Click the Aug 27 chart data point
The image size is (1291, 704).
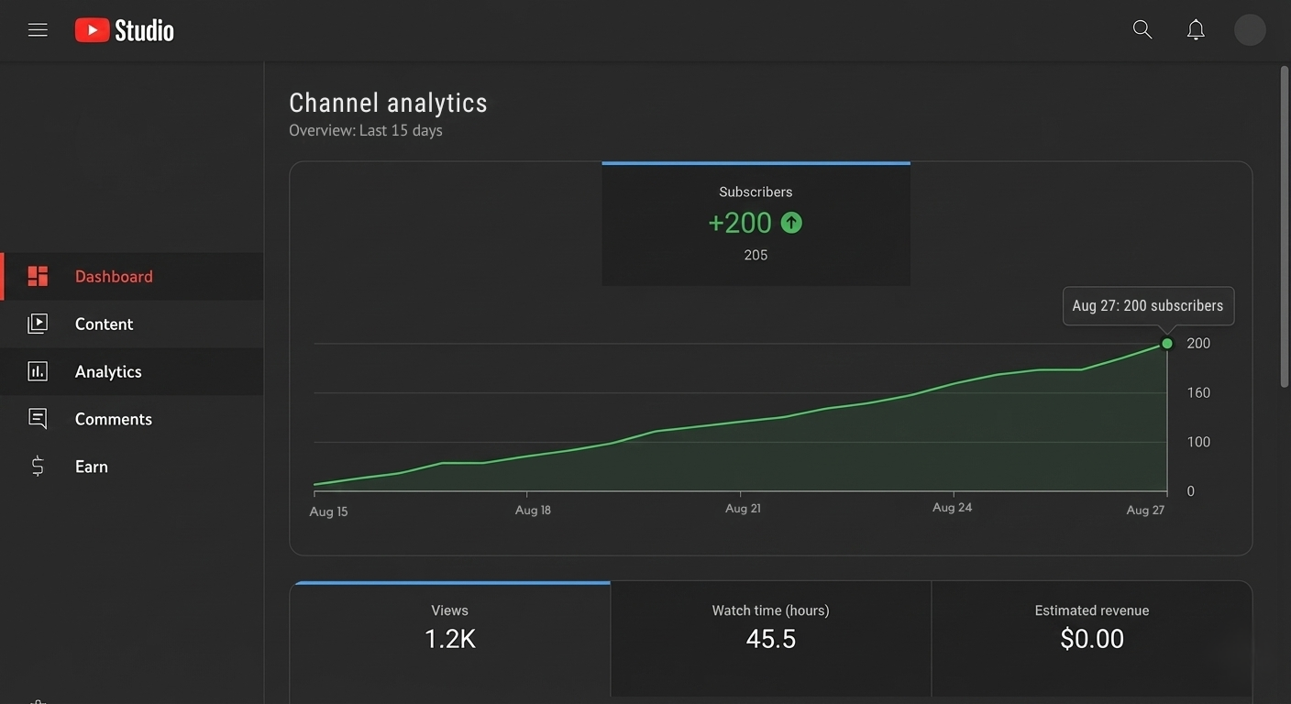(x=1167, y=344)
